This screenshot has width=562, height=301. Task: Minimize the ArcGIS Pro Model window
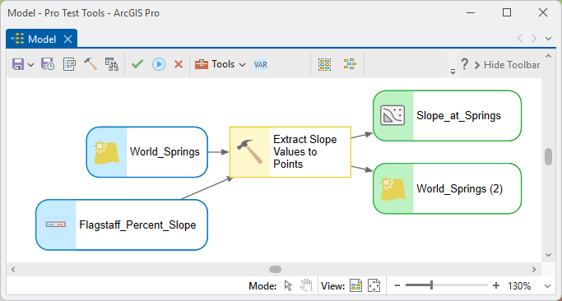click(471, 13)
